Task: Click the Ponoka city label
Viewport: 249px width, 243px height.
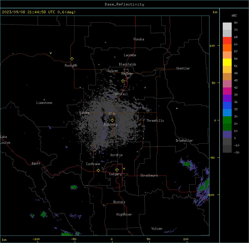Action: tap(139, 39)
